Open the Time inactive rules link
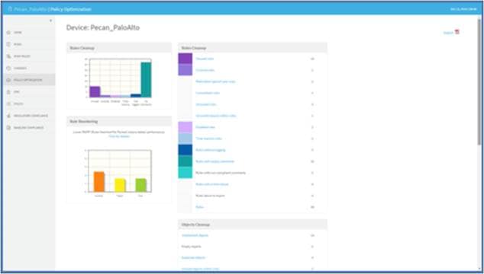 coord(208,139)
